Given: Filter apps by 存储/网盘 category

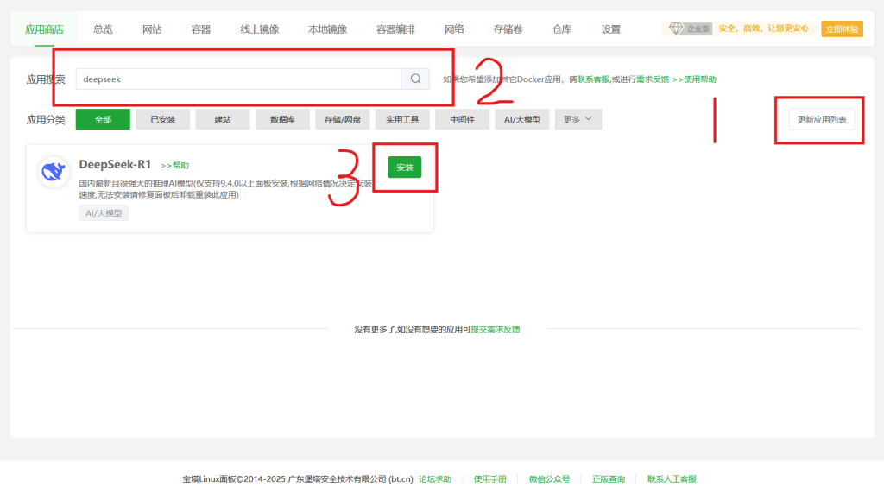Looking at the screenshot, I should pos(342,119).
